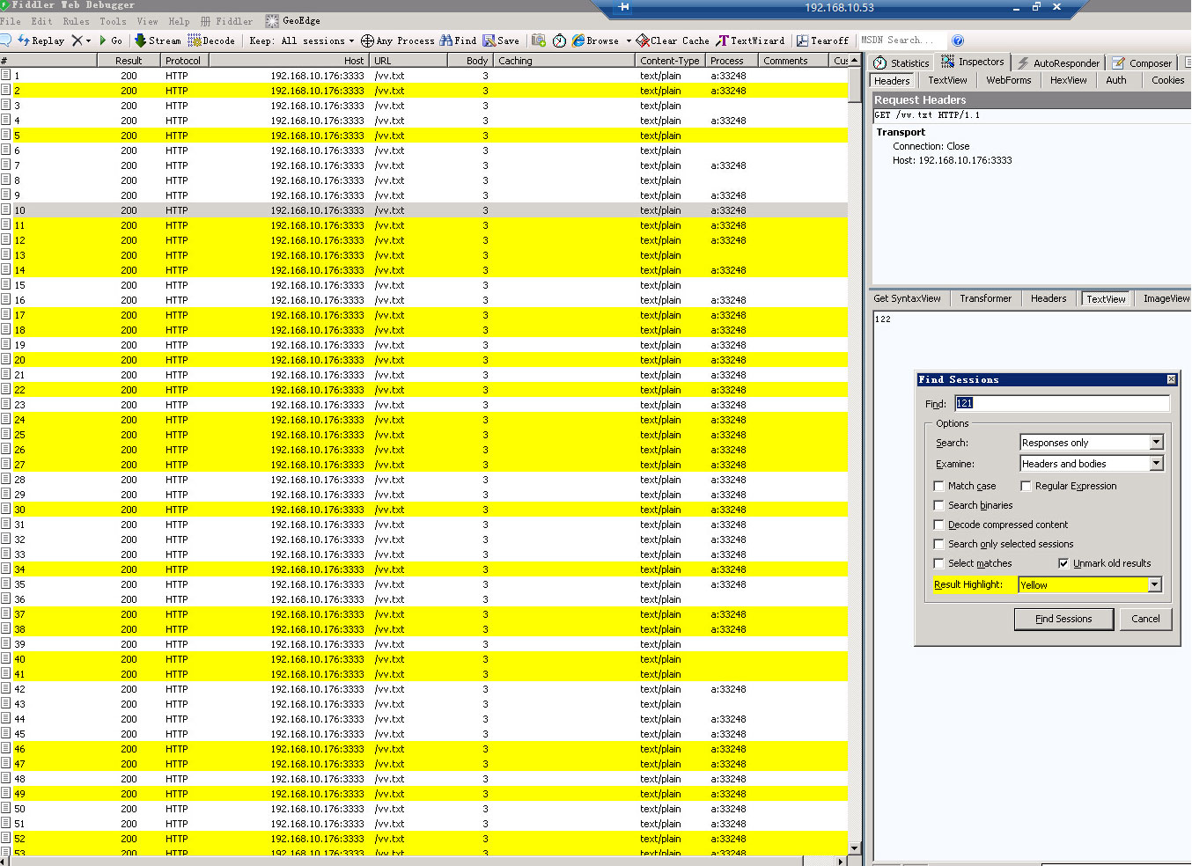Click the Save toolbar button

(501, 40)
